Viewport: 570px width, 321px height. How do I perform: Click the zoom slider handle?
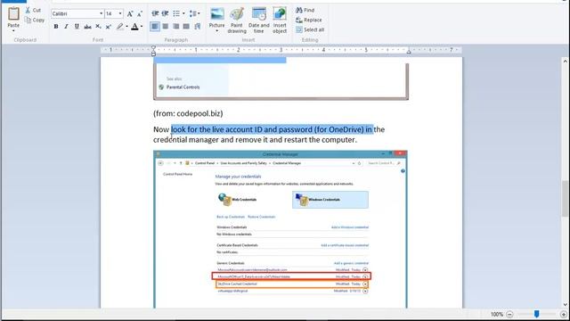point(536,314)
